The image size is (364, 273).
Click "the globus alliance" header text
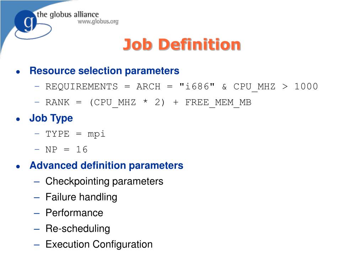(68, 15)
